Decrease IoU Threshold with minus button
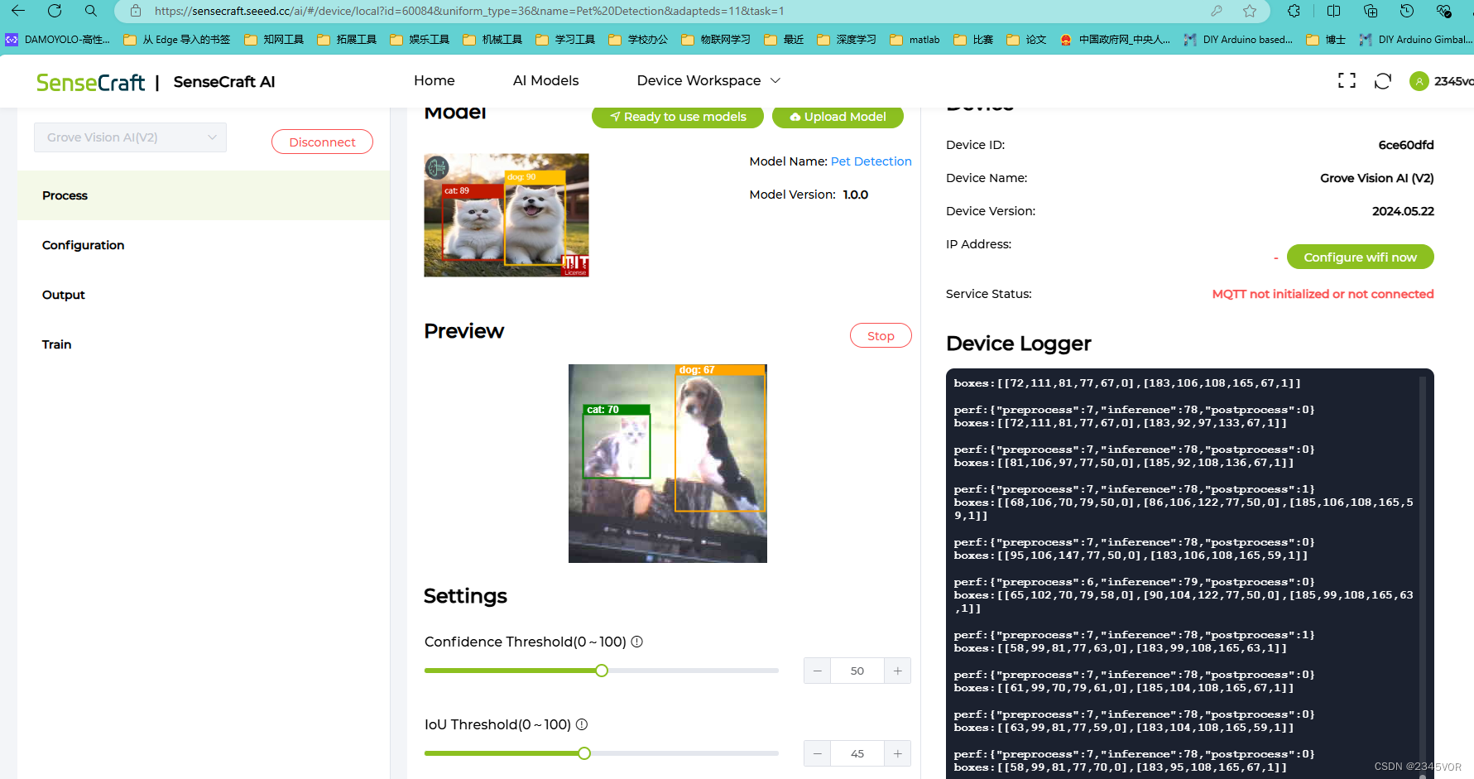1474x779 pixels. click(818, 753)
